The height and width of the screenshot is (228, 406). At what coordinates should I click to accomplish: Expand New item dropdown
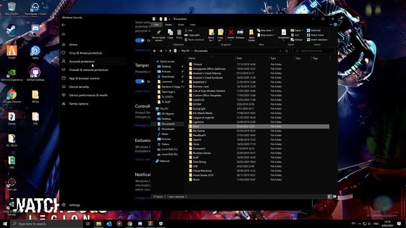(x=265, y=30)
